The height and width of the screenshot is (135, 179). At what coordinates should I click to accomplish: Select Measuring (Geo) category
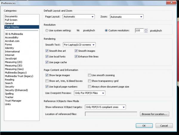pos(14,69)
